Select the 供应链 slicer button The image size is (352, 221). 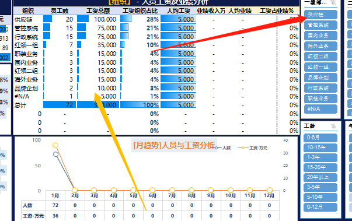click(x=320, y=15)
